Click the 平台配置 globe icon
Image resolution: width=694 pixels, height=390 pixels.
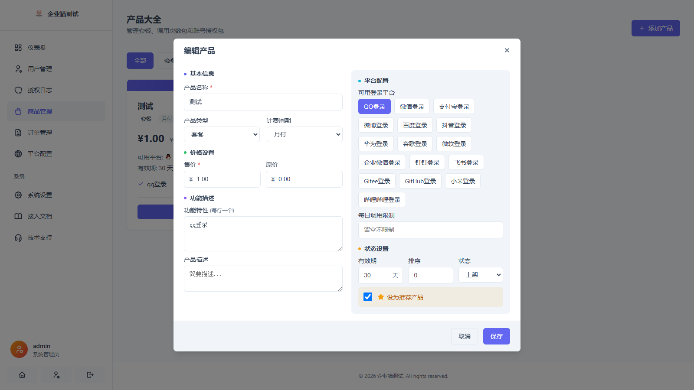pyautogui.click(x=18, y=154)
